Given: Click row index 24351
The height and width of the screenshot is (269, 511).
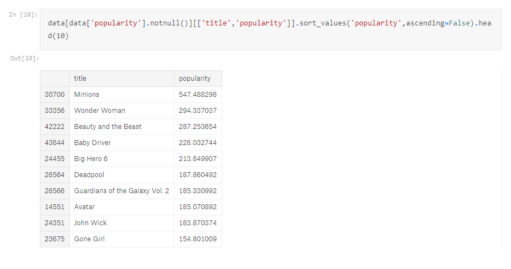Looking at the screenshot, I should (55, 223).
